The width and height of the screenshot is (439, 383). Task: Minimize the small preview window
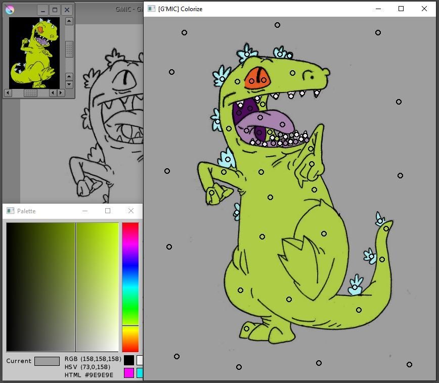pyautogui.click(x=43, y=10)
